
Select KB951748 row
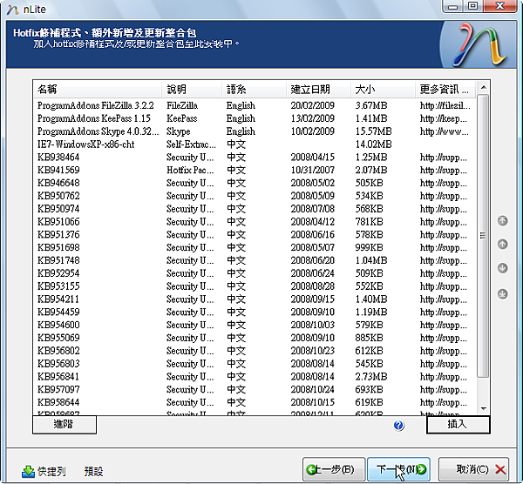point(255,260)
